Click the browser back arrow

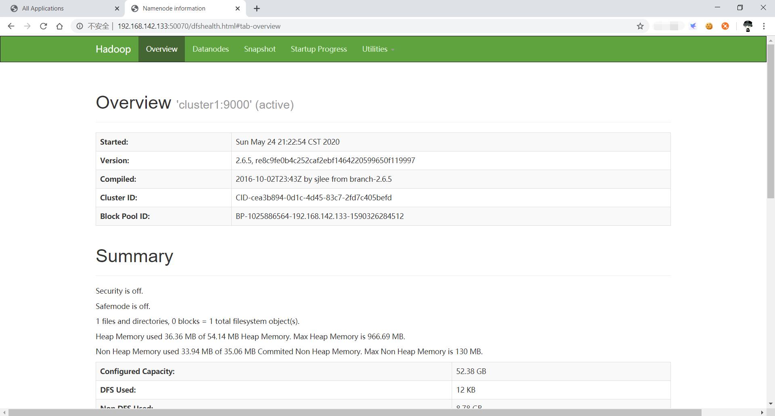[x=11, y=26]
